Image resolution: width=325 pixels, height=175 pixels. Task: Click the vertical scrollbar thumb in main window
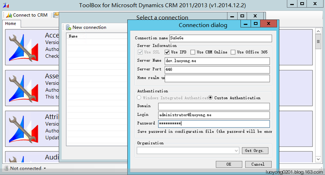318,41
